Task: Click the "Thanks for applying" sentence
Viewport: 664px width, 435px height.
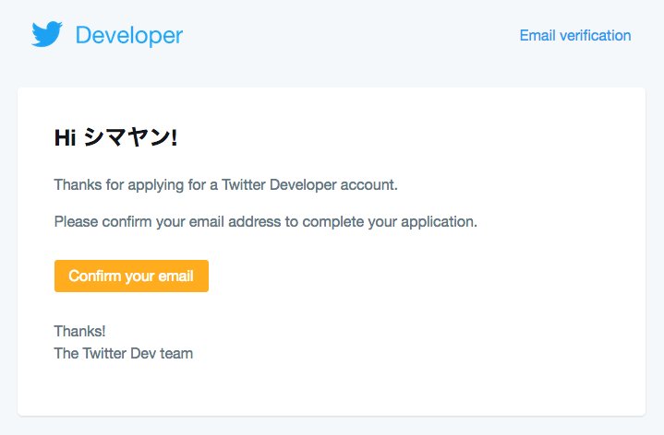Action: [225, 185]
